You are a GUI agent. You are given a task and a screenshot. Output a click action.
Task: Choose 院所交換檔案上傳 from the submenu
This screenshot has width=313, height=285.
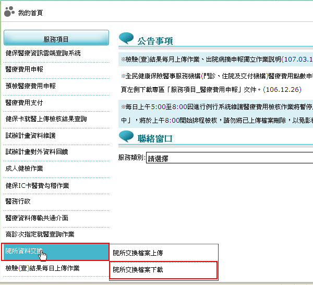[138, 253]
